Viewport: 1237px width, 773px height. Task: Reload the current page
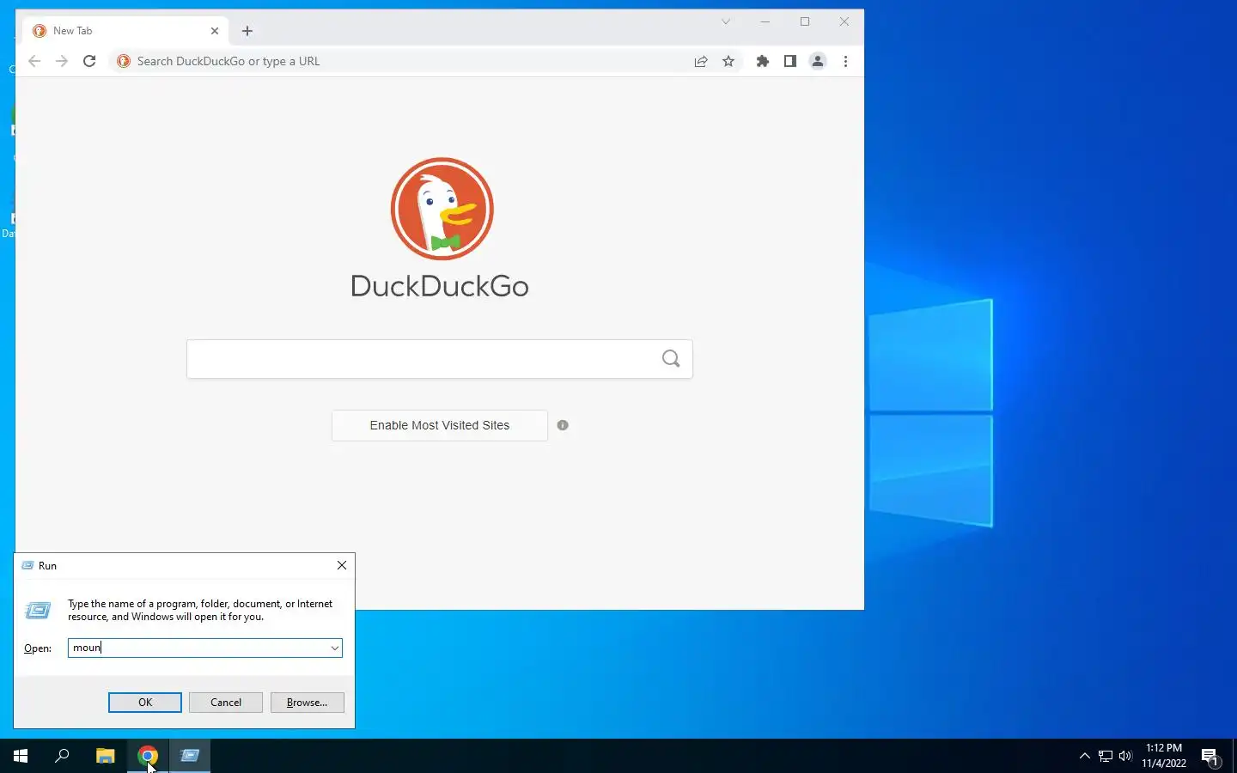(89, 61)
